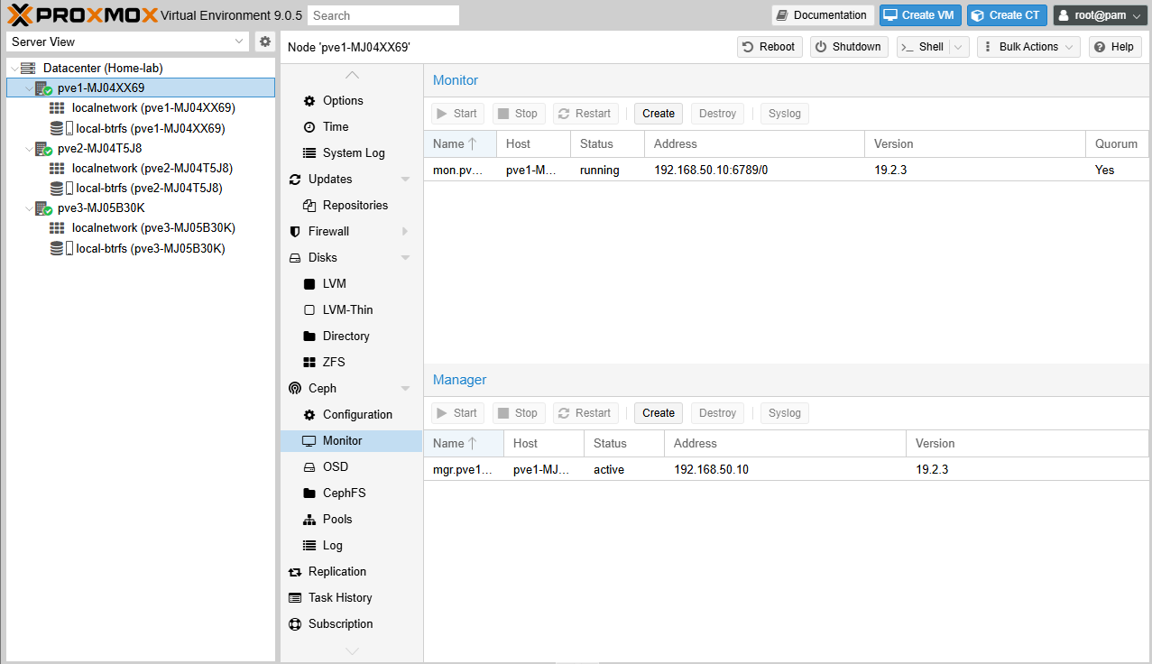
Task: Collapse the Datacenter (Home-lab) tree
Action: pyautogui.click(x=14, y=69)
